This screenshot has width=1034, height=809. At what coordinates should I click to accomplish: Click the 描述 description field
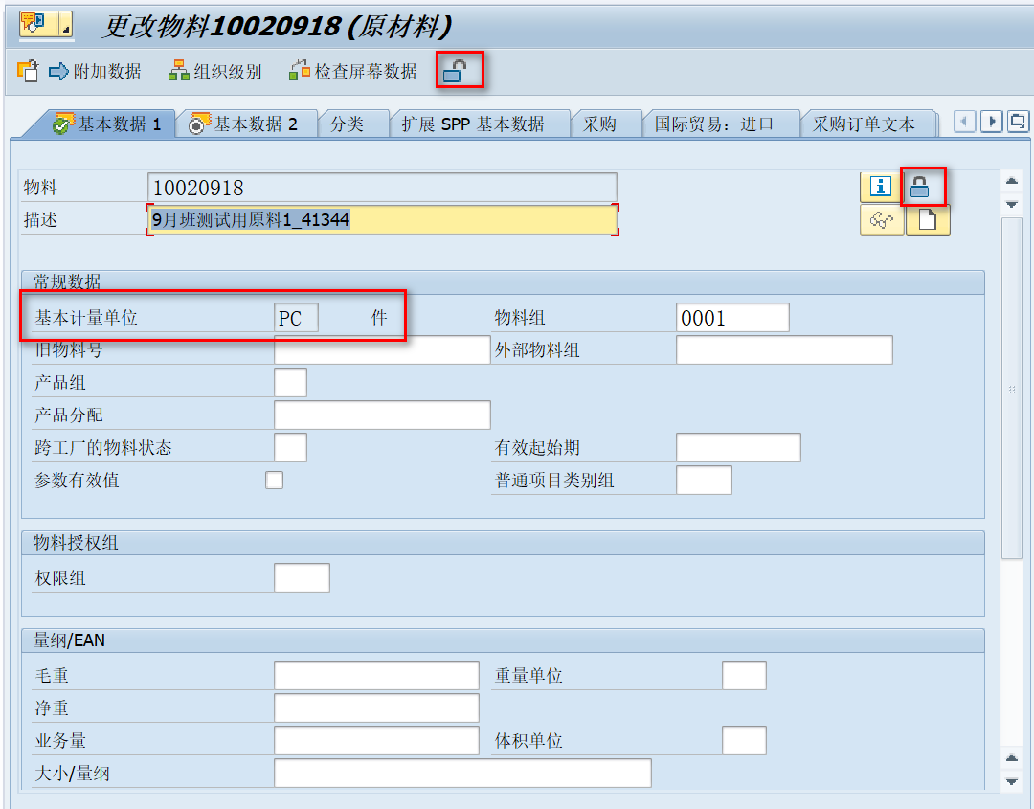pos(382,219)
